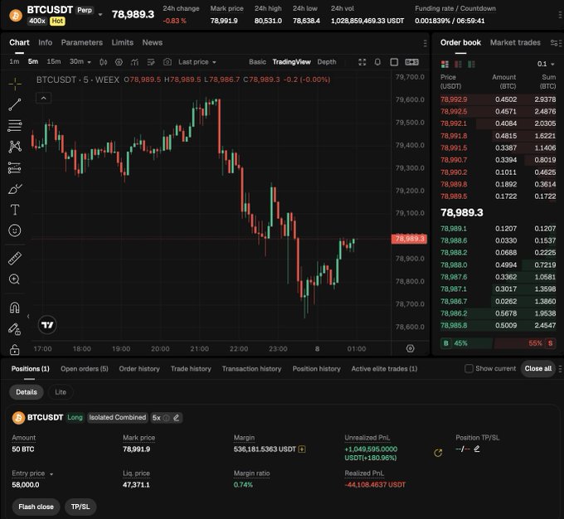564x519 pixels.
Task: Show sell orders only view
Action: 458,64
